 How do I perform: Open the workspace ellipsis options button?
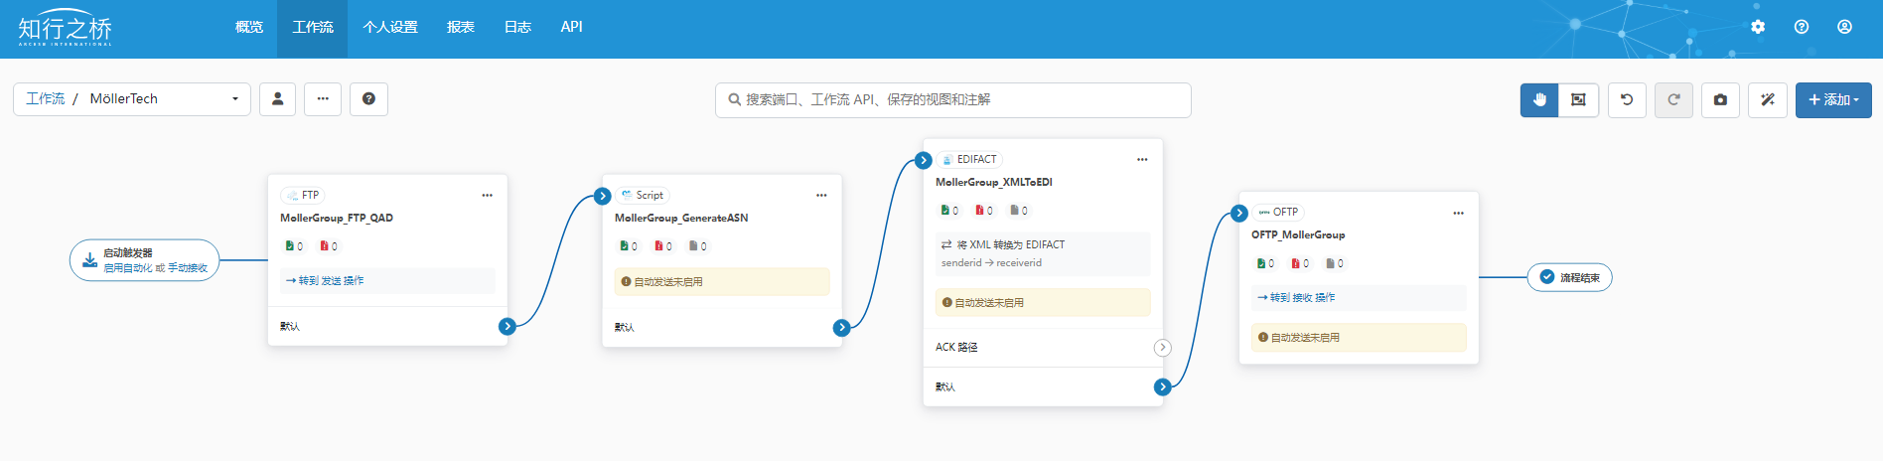click(x=323, y=99)
